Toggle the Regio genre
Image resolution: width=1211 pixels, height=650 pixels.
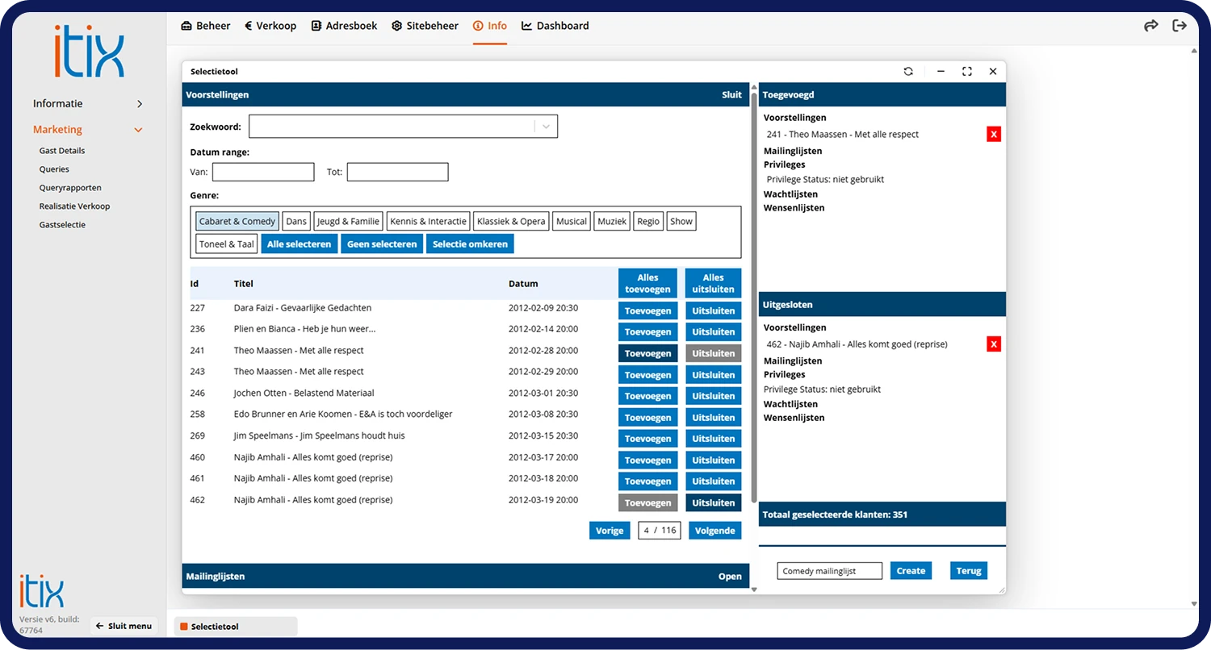point(648,222)
